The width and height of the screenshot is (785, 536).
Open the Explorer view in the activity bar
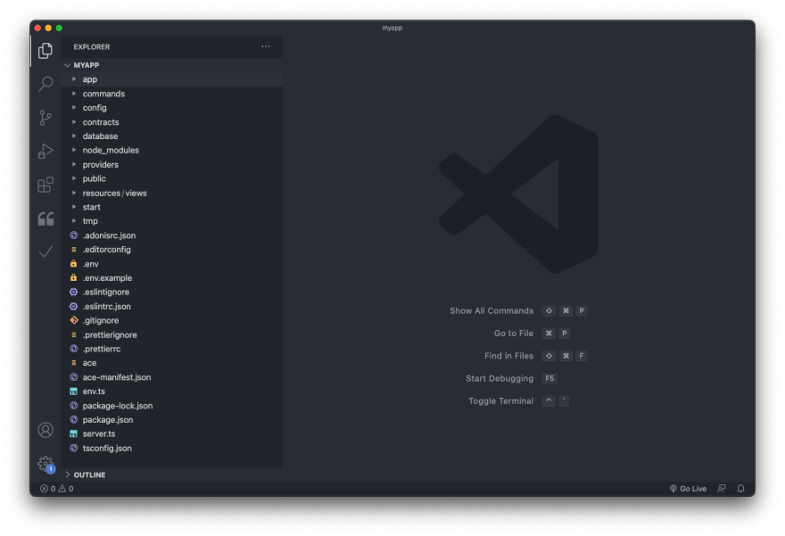coord(45,51)
